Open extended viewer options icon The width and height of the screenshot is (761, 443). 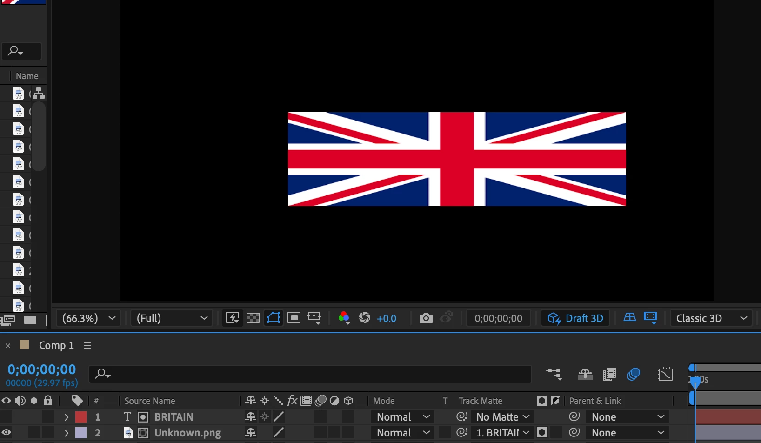650,318
